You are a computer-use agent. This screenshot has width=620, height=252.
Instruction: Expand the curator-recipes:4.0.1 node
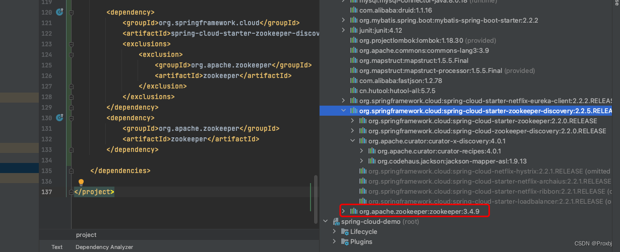(361, 151)
